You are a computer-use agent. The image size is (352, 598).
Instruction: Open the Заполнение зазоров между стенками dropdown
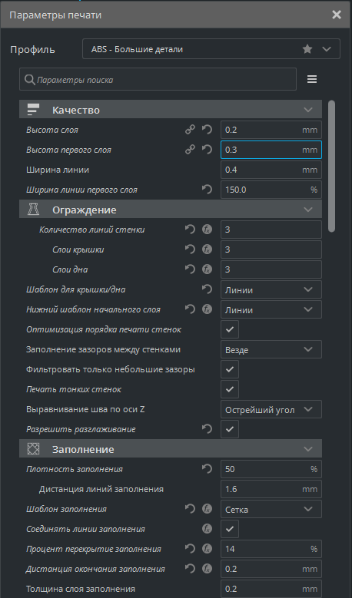pos(271,350)
